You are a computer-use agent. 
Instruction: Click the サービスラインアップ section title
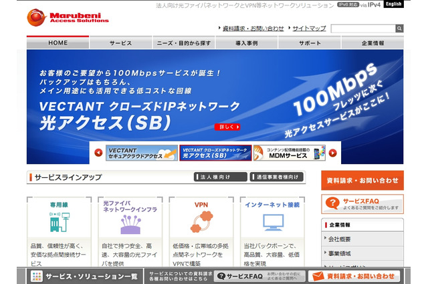click(x=68, y=177)
